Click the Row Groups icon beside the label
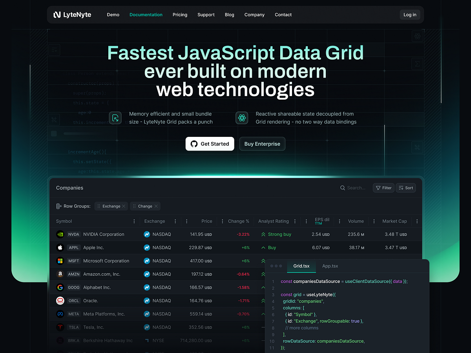471x353 pixels. [x=58, y=206]
